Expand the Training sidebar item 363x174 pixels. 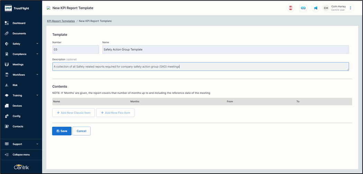21,95
